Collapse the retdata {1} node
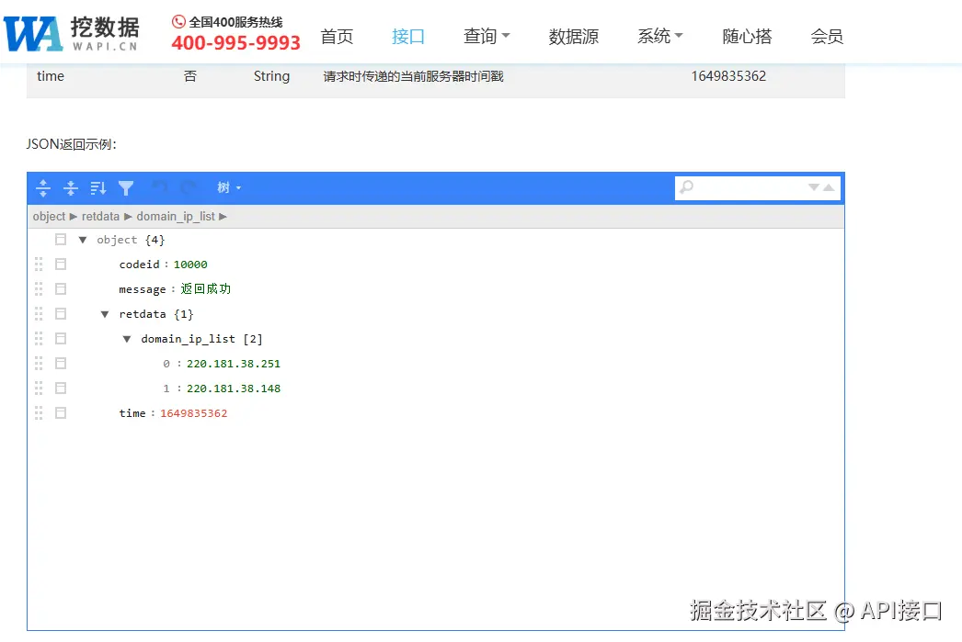The height and width of the screenshot is (642, 962). (x=105, y=314)
